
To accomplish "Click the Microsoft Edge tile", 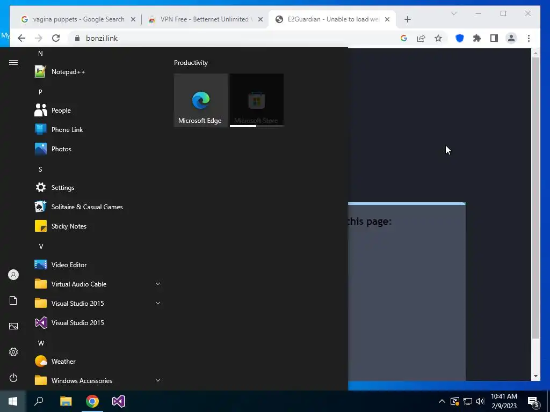I will [x=201, y=100].
